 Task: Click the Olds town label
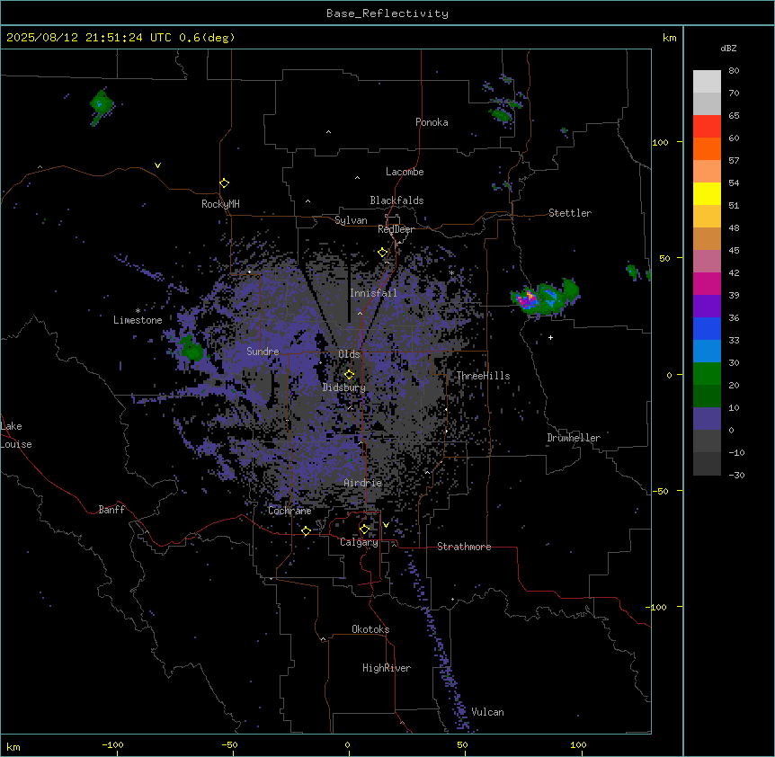coord(349,354)
